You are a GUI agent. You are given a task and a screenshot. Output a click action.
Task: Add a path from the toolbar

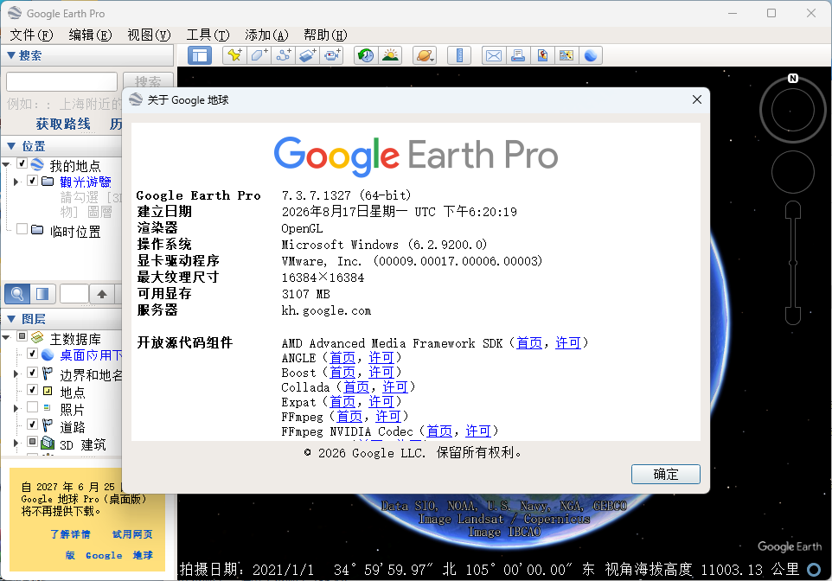tap(284, 55)
